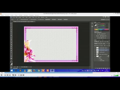Open the Opacity slider arrow
Viewport: 120px width, 90px height.
(x=109, y=43)
